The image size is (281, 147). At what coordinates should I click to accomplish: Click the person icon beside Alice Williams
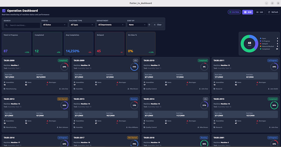tap(127, 127)
